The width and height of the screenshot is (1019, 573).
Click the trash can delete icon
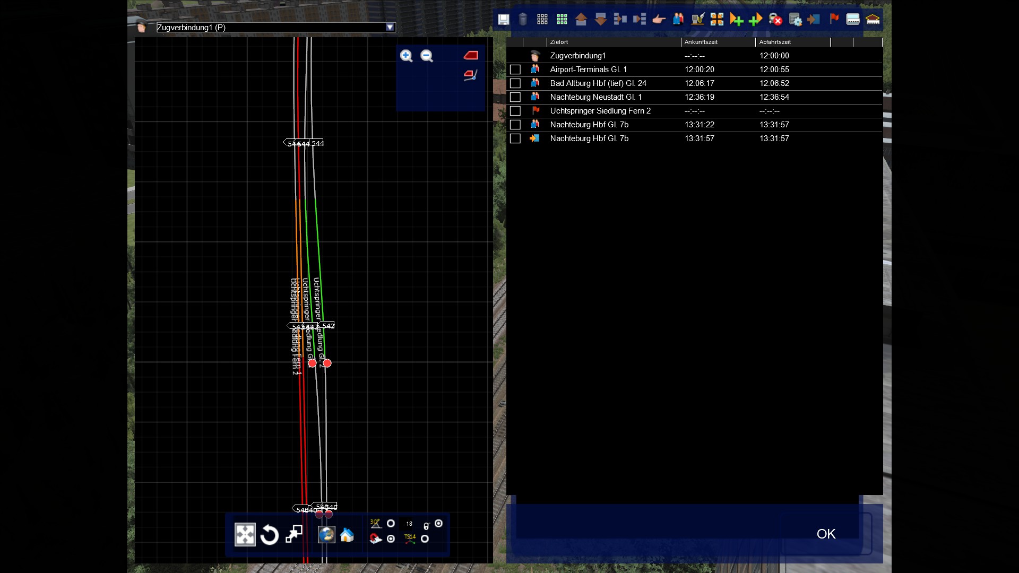point(523,20)
